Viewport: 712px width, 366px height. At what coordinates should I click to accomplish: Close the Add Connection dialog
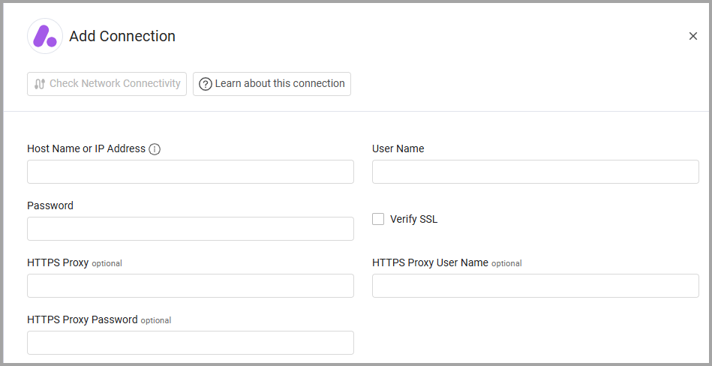pos(692,36)
